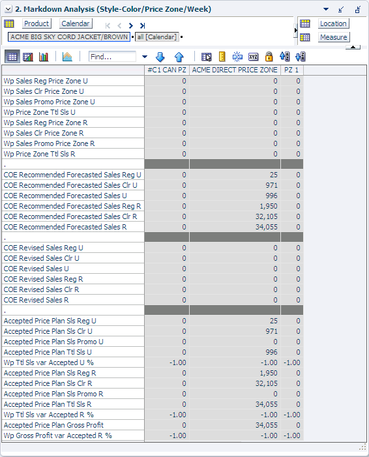369x457 pixels.
Task: Select row Accepted Price Plan Ttl Sls R
Action: click(x=73, y=405)
